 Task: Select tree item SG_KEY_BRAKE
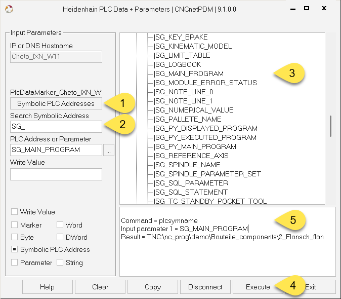tap(181, 37)
